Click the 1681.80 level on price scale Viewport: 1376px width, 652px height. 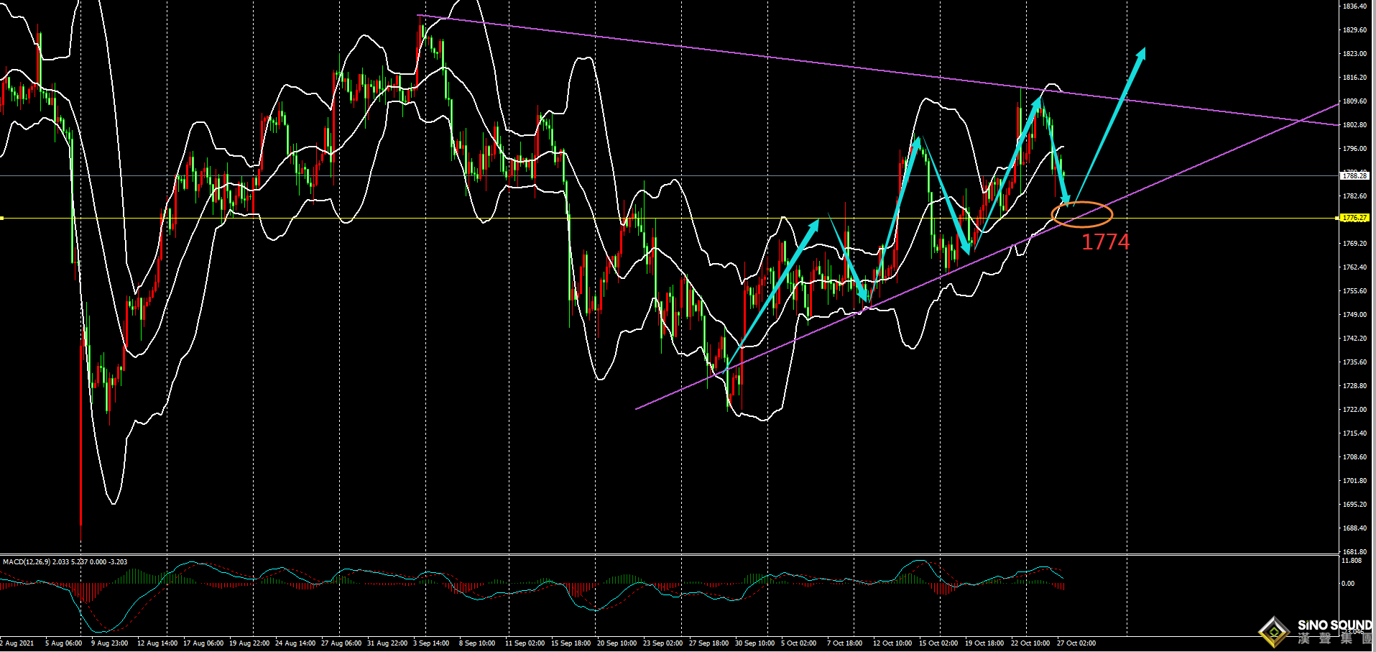point(1354,552)
